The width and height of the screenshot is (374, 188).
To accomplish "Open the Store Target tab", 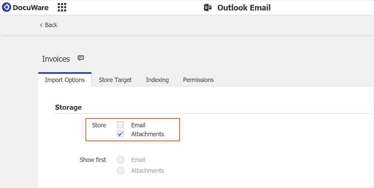I will click(115, 80).
